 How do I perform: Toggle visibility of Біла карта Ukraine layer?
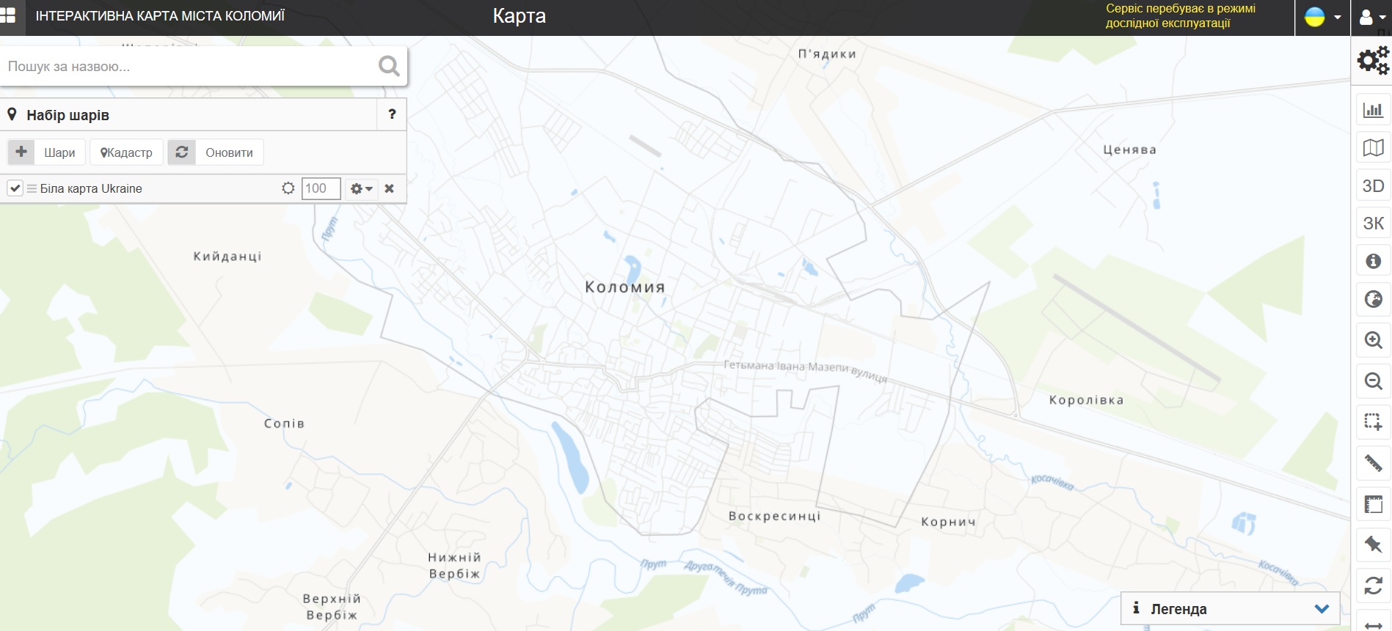coord(15,188)
